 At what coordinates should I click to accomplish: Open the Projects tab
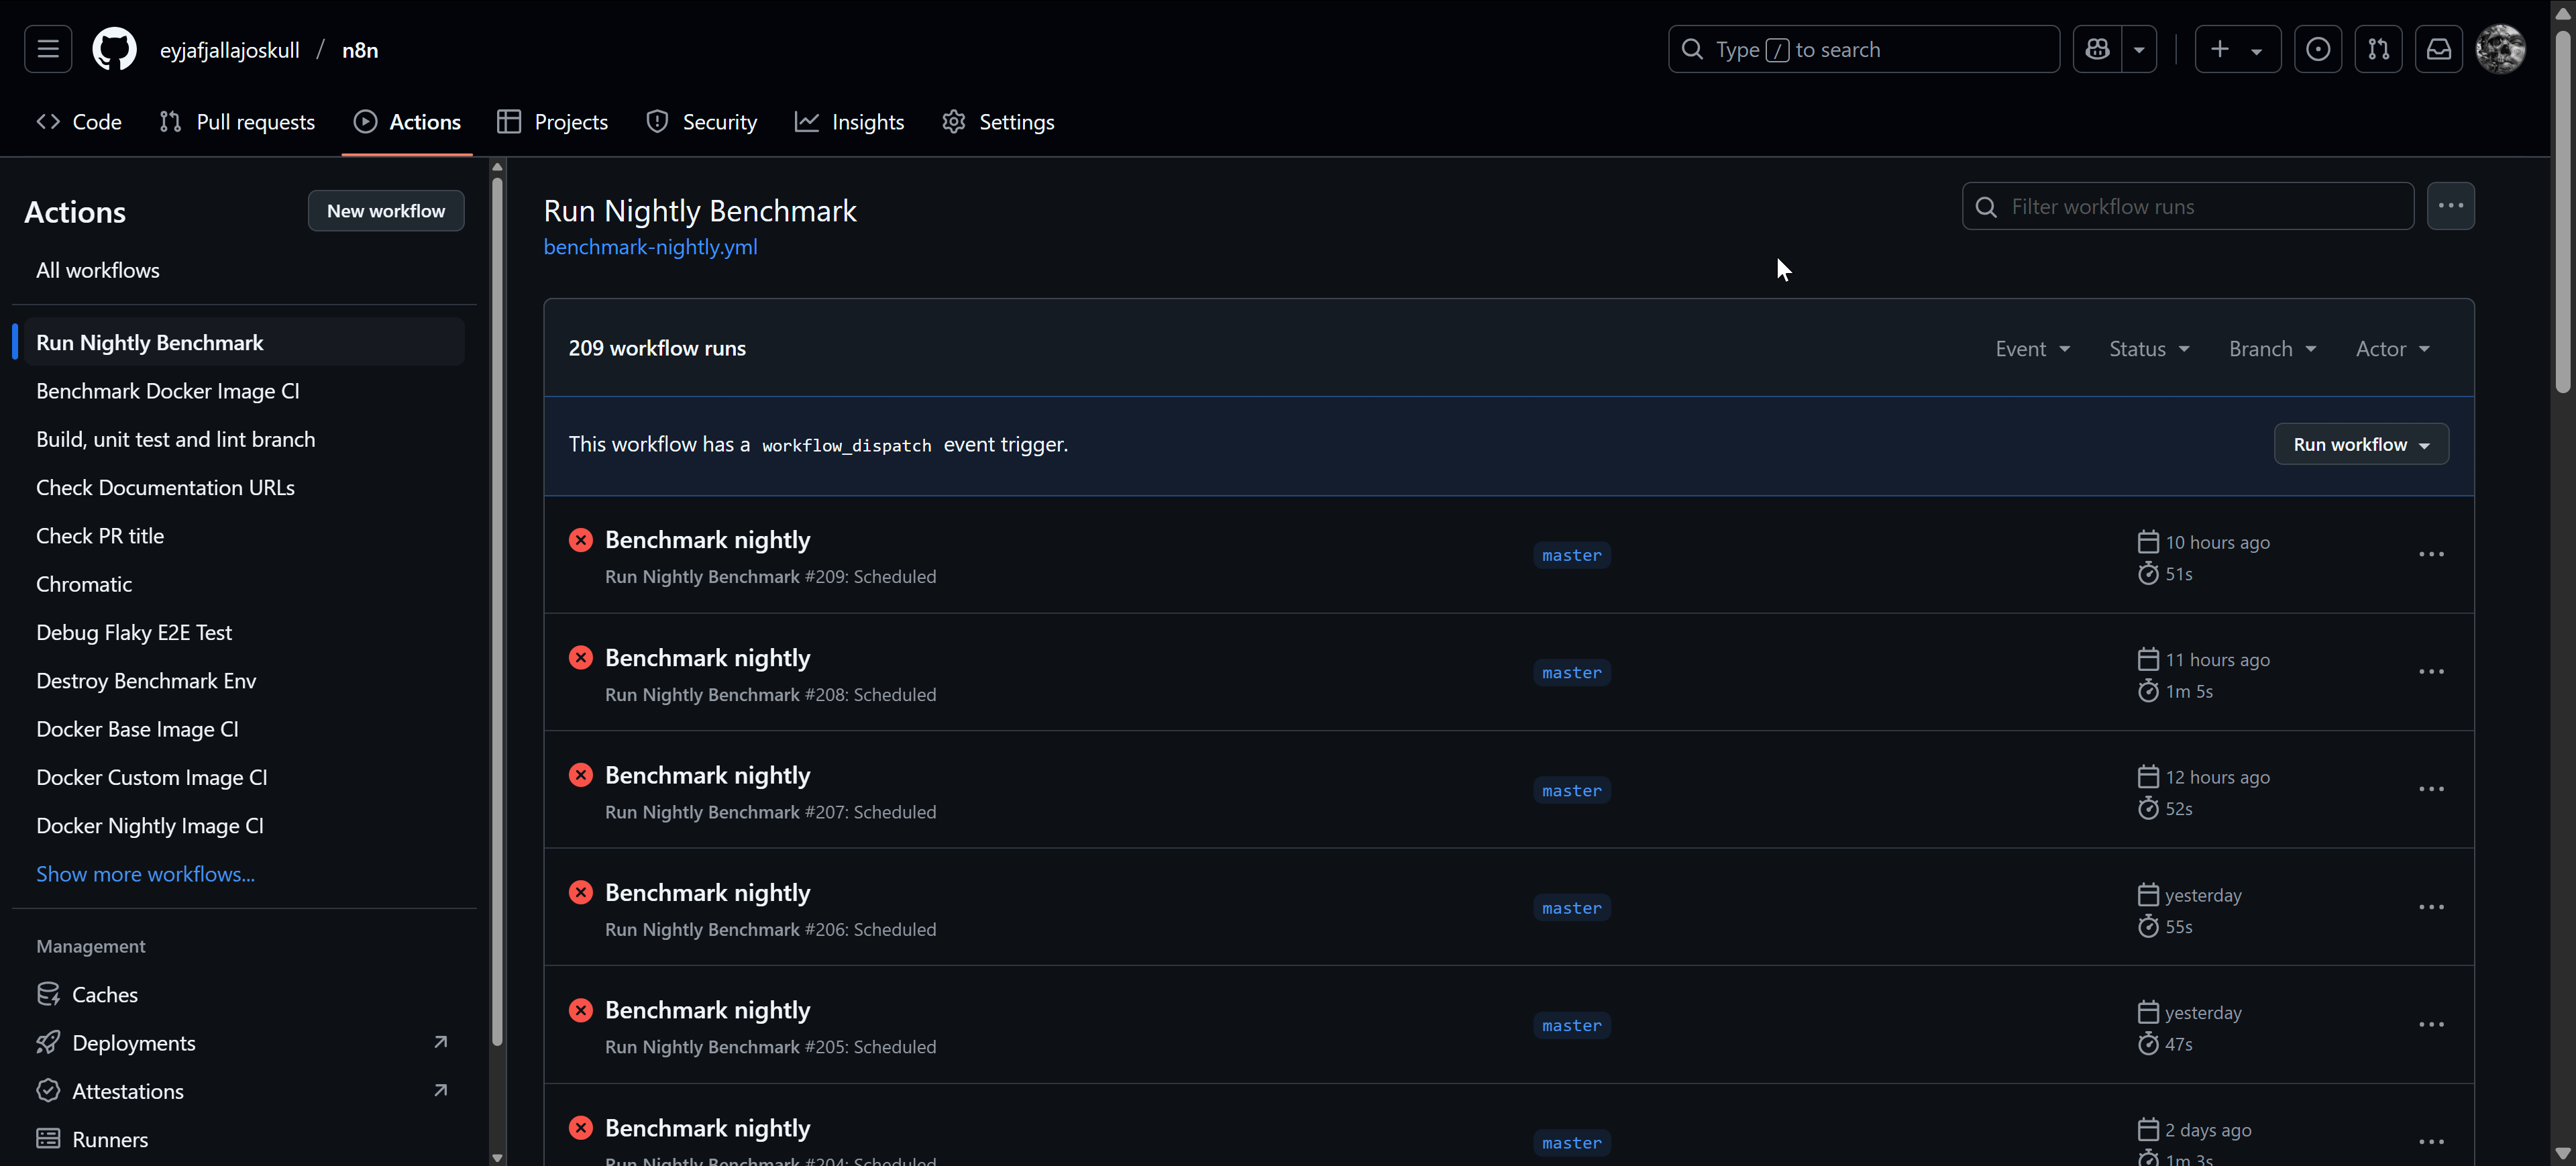(553, 122)
